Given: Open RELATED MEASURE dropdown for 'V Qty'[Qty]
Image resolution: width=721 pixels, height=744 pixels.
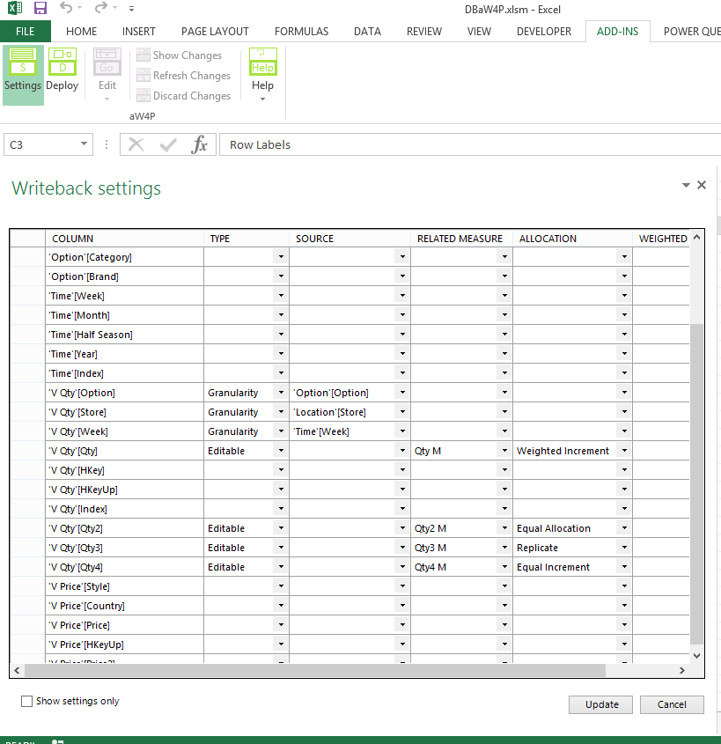Looking at the screenshot, I should tap(504, 451).
